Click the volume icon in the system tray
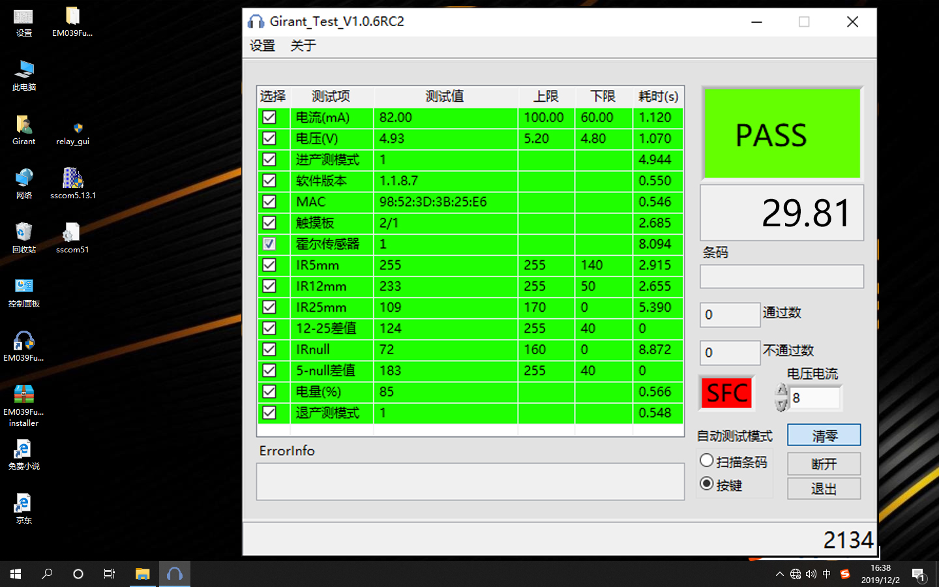Viewport: 939px width, 587px height. pos(811,574)
